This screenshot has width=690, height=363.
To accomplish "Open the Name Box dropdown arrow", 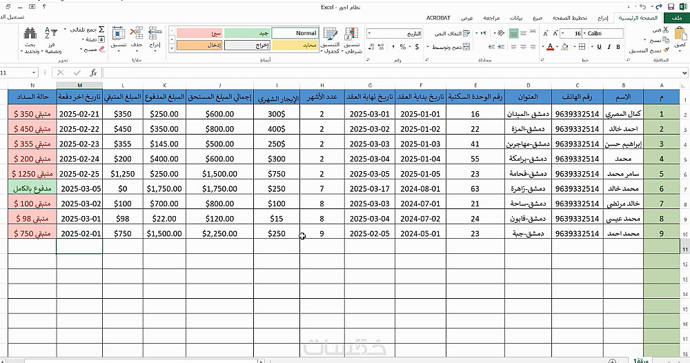I will [33, 72].
